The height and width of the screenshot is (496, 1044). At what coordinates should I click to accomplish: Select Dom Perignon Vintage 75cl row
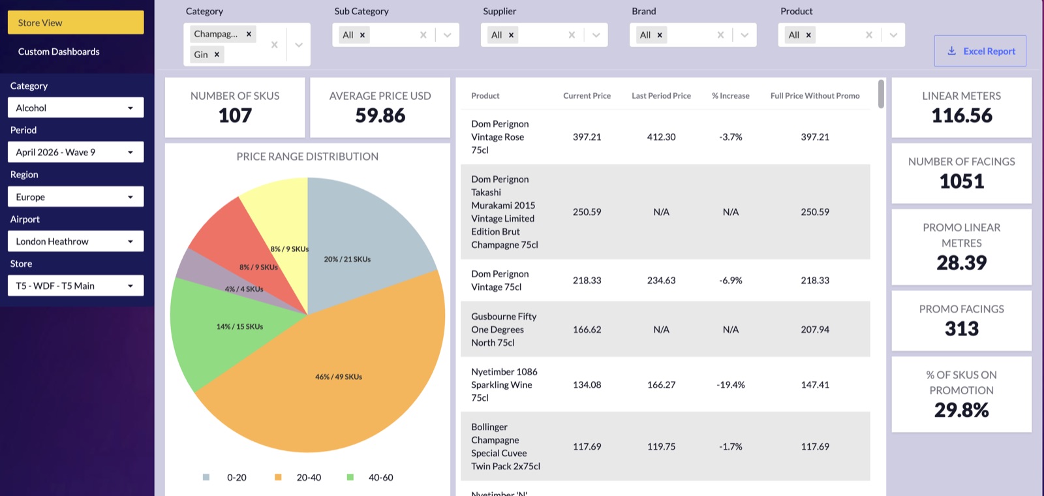point(666,281)
